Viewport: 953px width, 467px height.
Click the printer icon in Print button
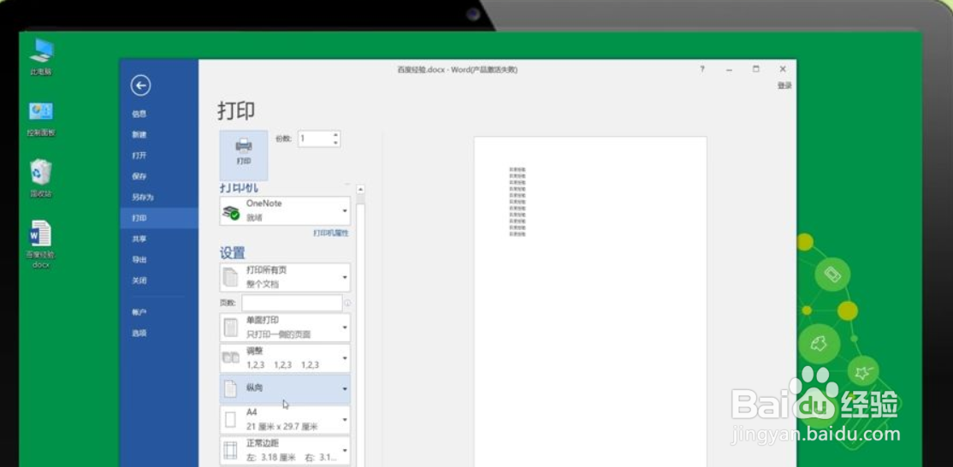pyautogui.click(x=244, y=145)
